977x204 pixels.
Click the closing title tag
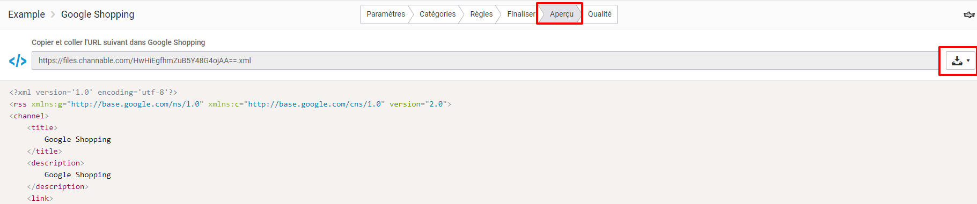[x=45, y=151]
